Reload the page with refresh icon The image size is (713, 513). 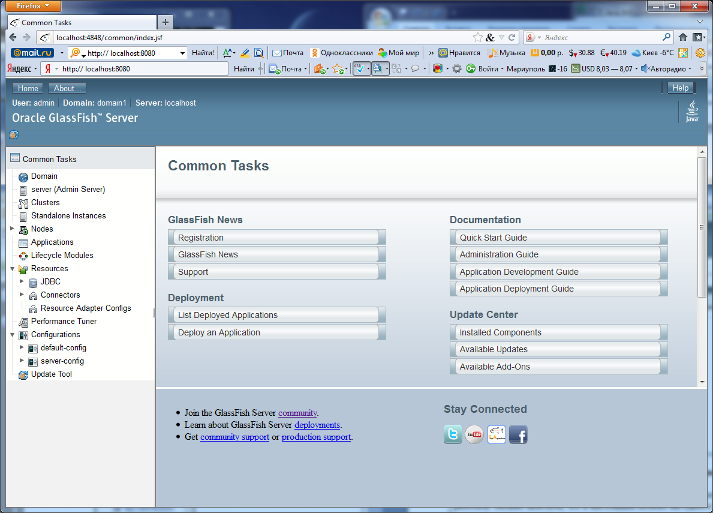pos(512,37)
